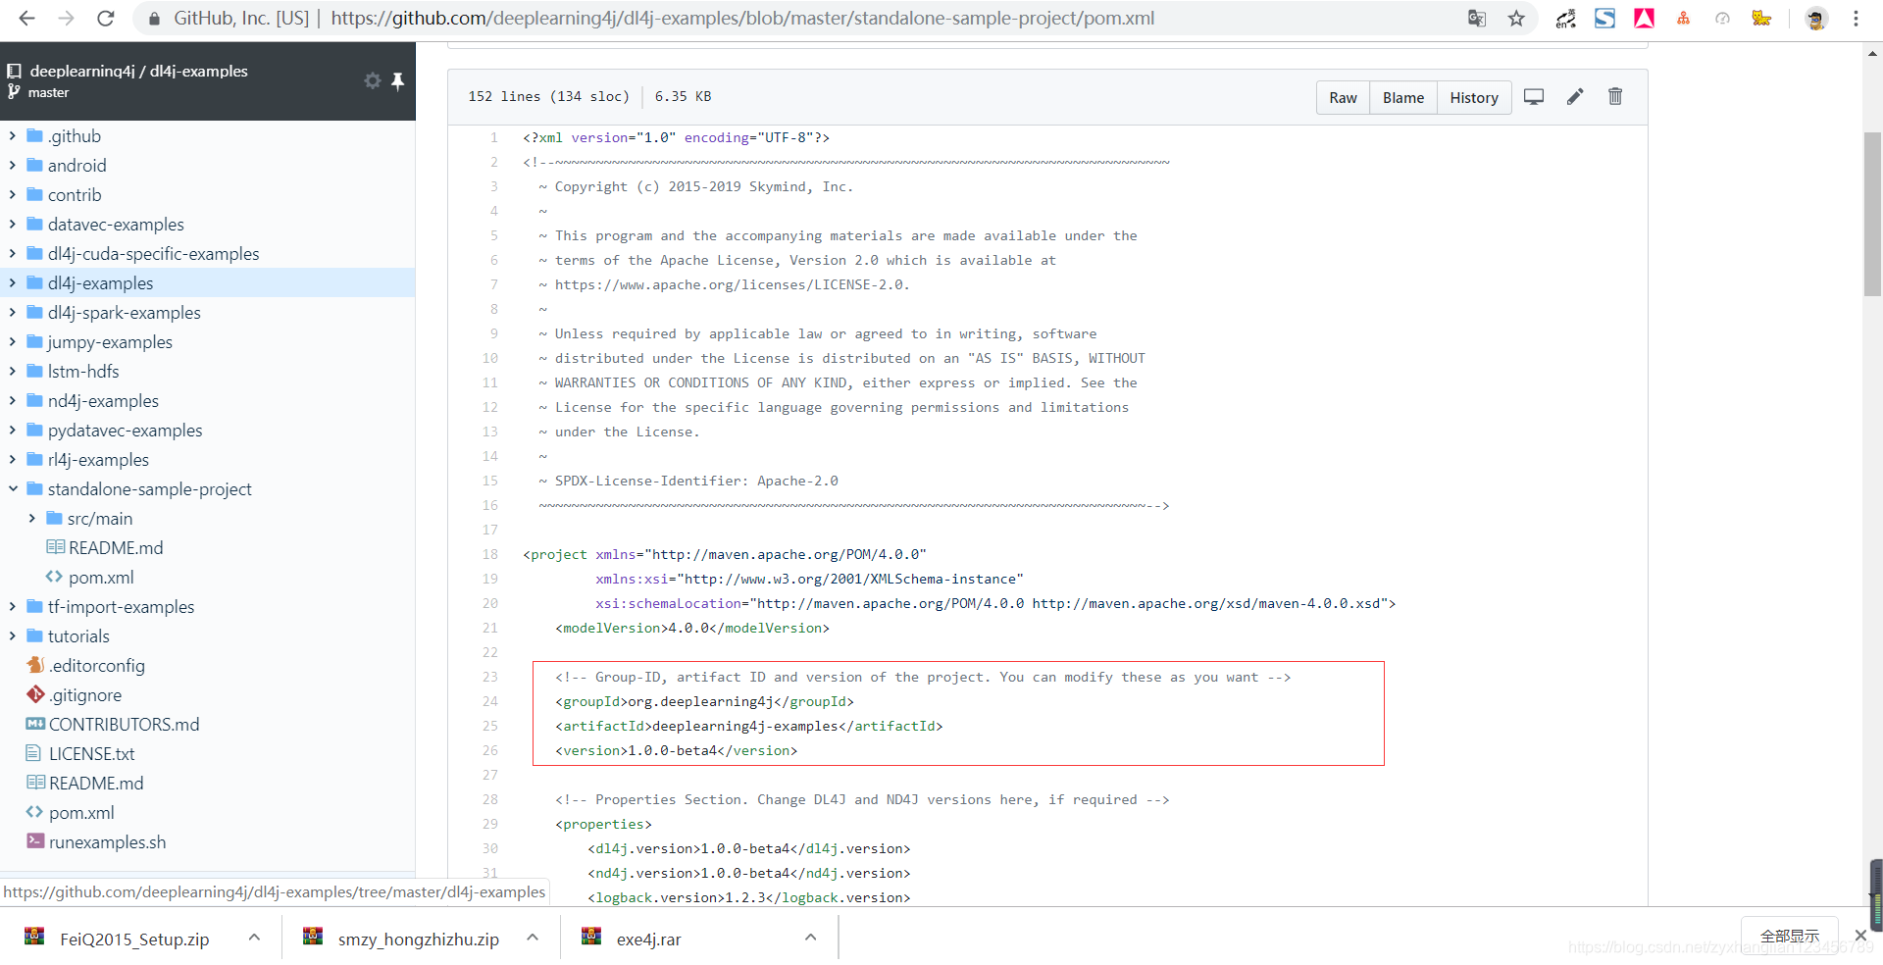Close the downloads bar
Viewport: 1883px width, 965px height.
1860,936
